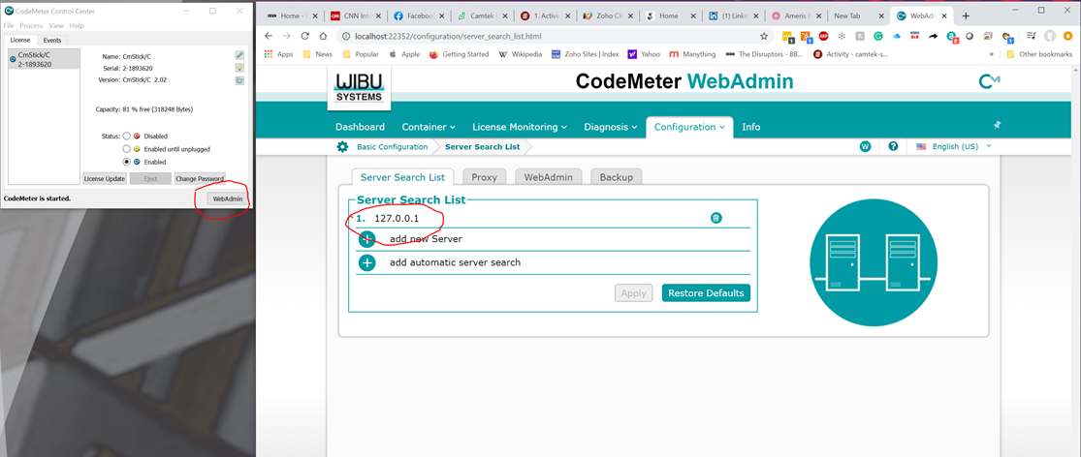Switch to the Events tab in Control Center
This screenshot has height=457, width=1081.
point(51,41)
